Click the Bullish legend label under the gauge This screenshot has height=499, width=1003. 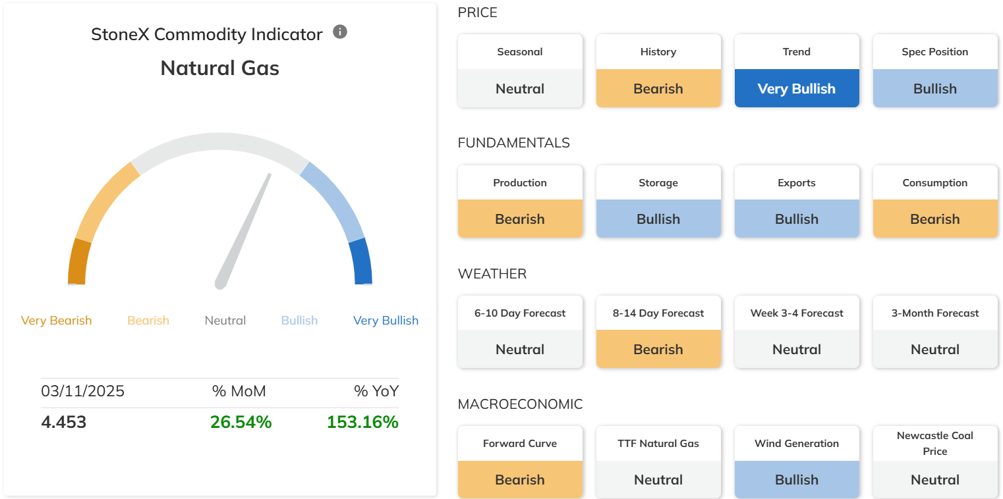299,321
